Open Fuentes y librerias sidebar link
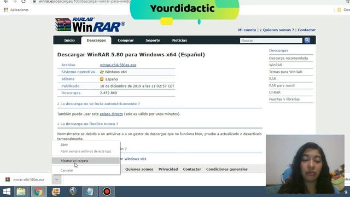The width and height of the screenshot is (350, 197). coord(284,99)
